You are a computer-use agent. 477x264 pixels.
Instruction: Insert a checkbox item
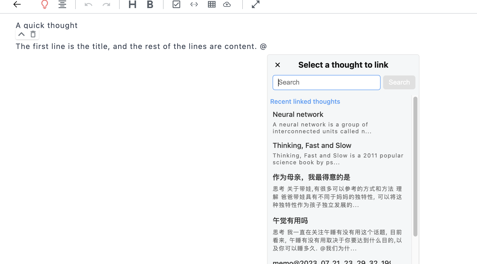point(176,4)
